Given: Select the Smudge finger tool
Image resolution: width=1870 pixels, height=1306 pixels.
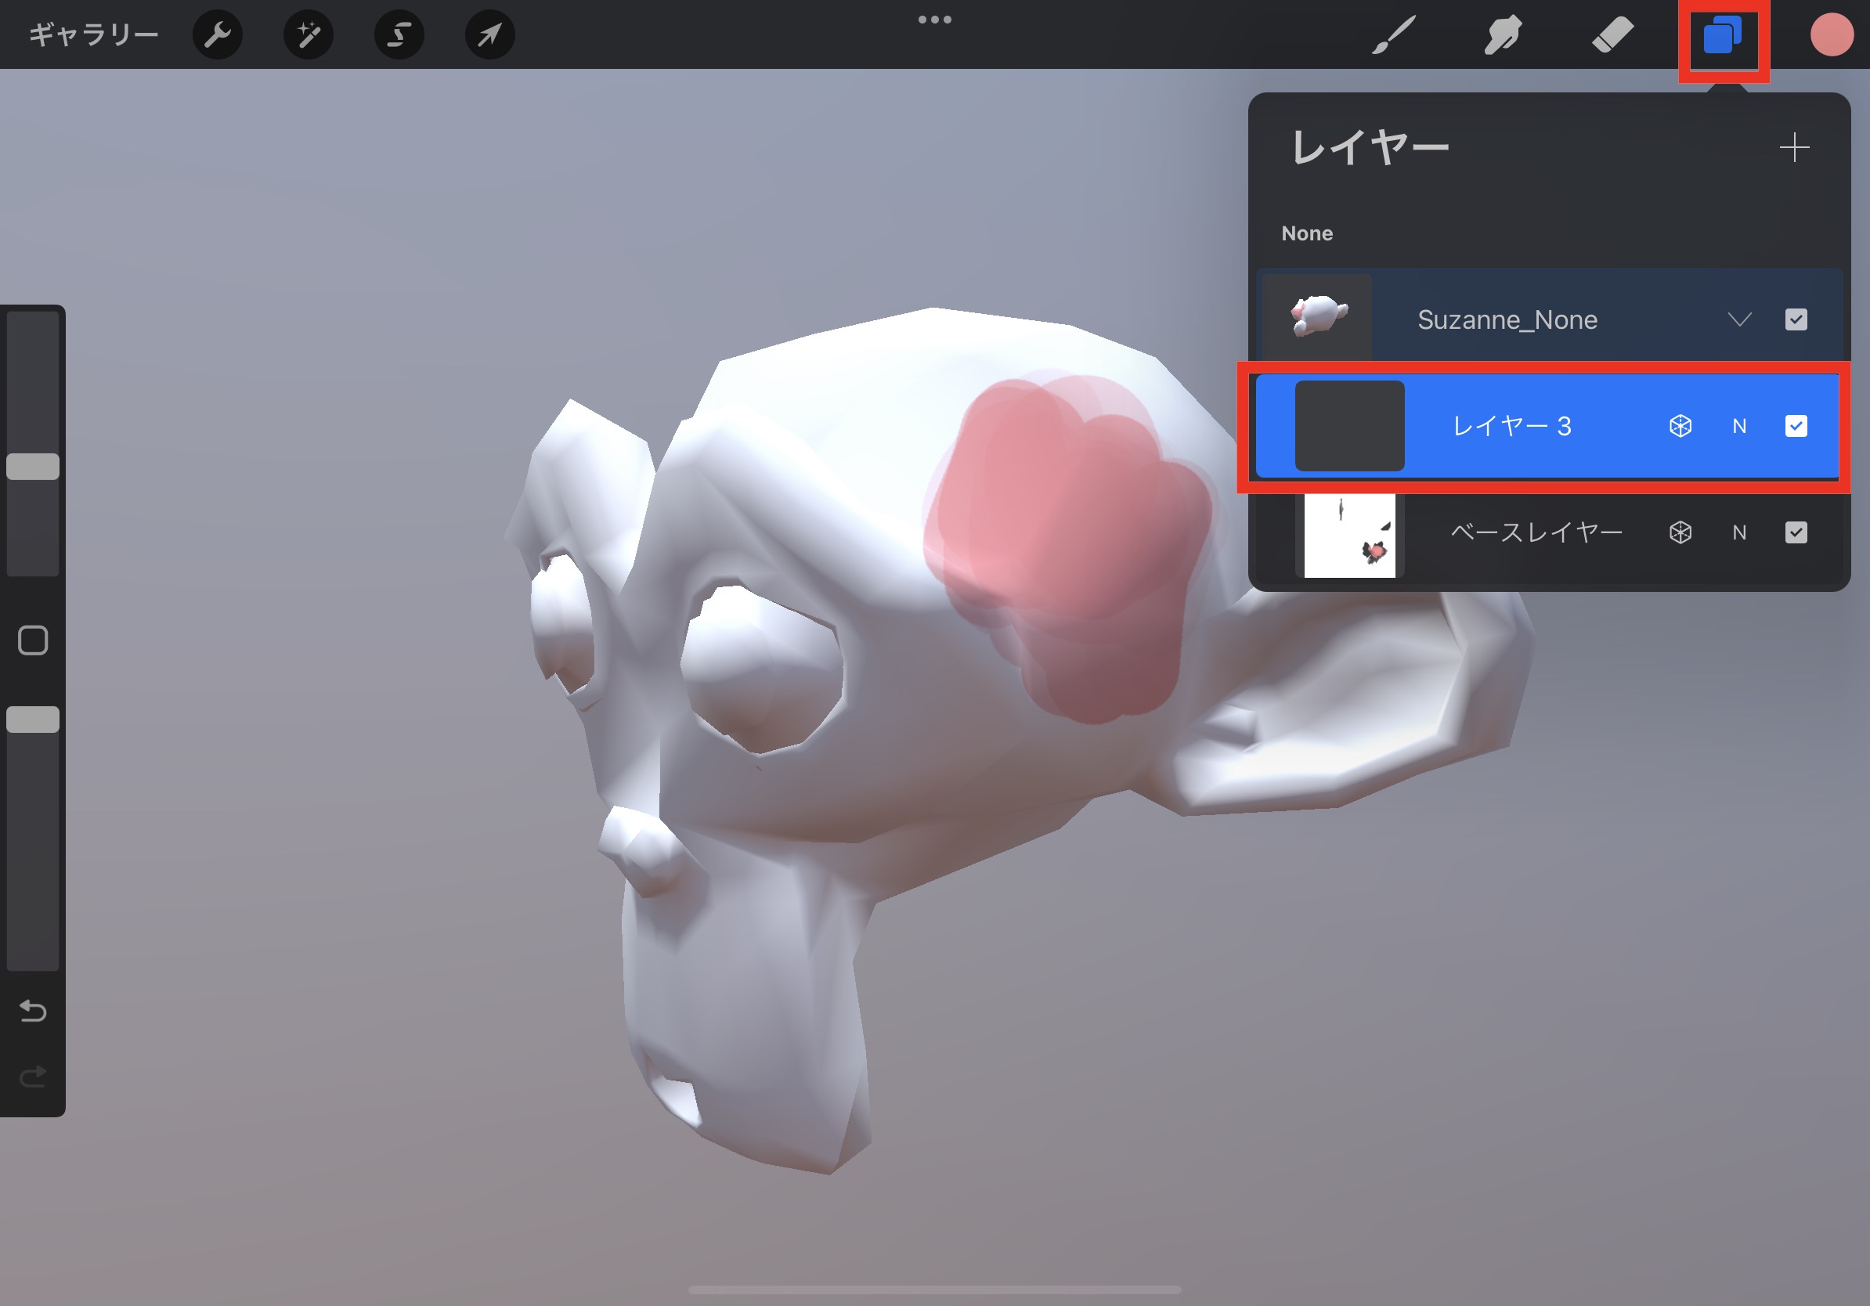Looking at the screenshot, I should click(x=1503, y=35).
